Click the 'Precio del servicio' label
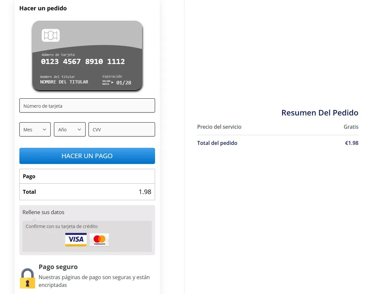Viewport: 376px width, 294px height. click(219, 127)
